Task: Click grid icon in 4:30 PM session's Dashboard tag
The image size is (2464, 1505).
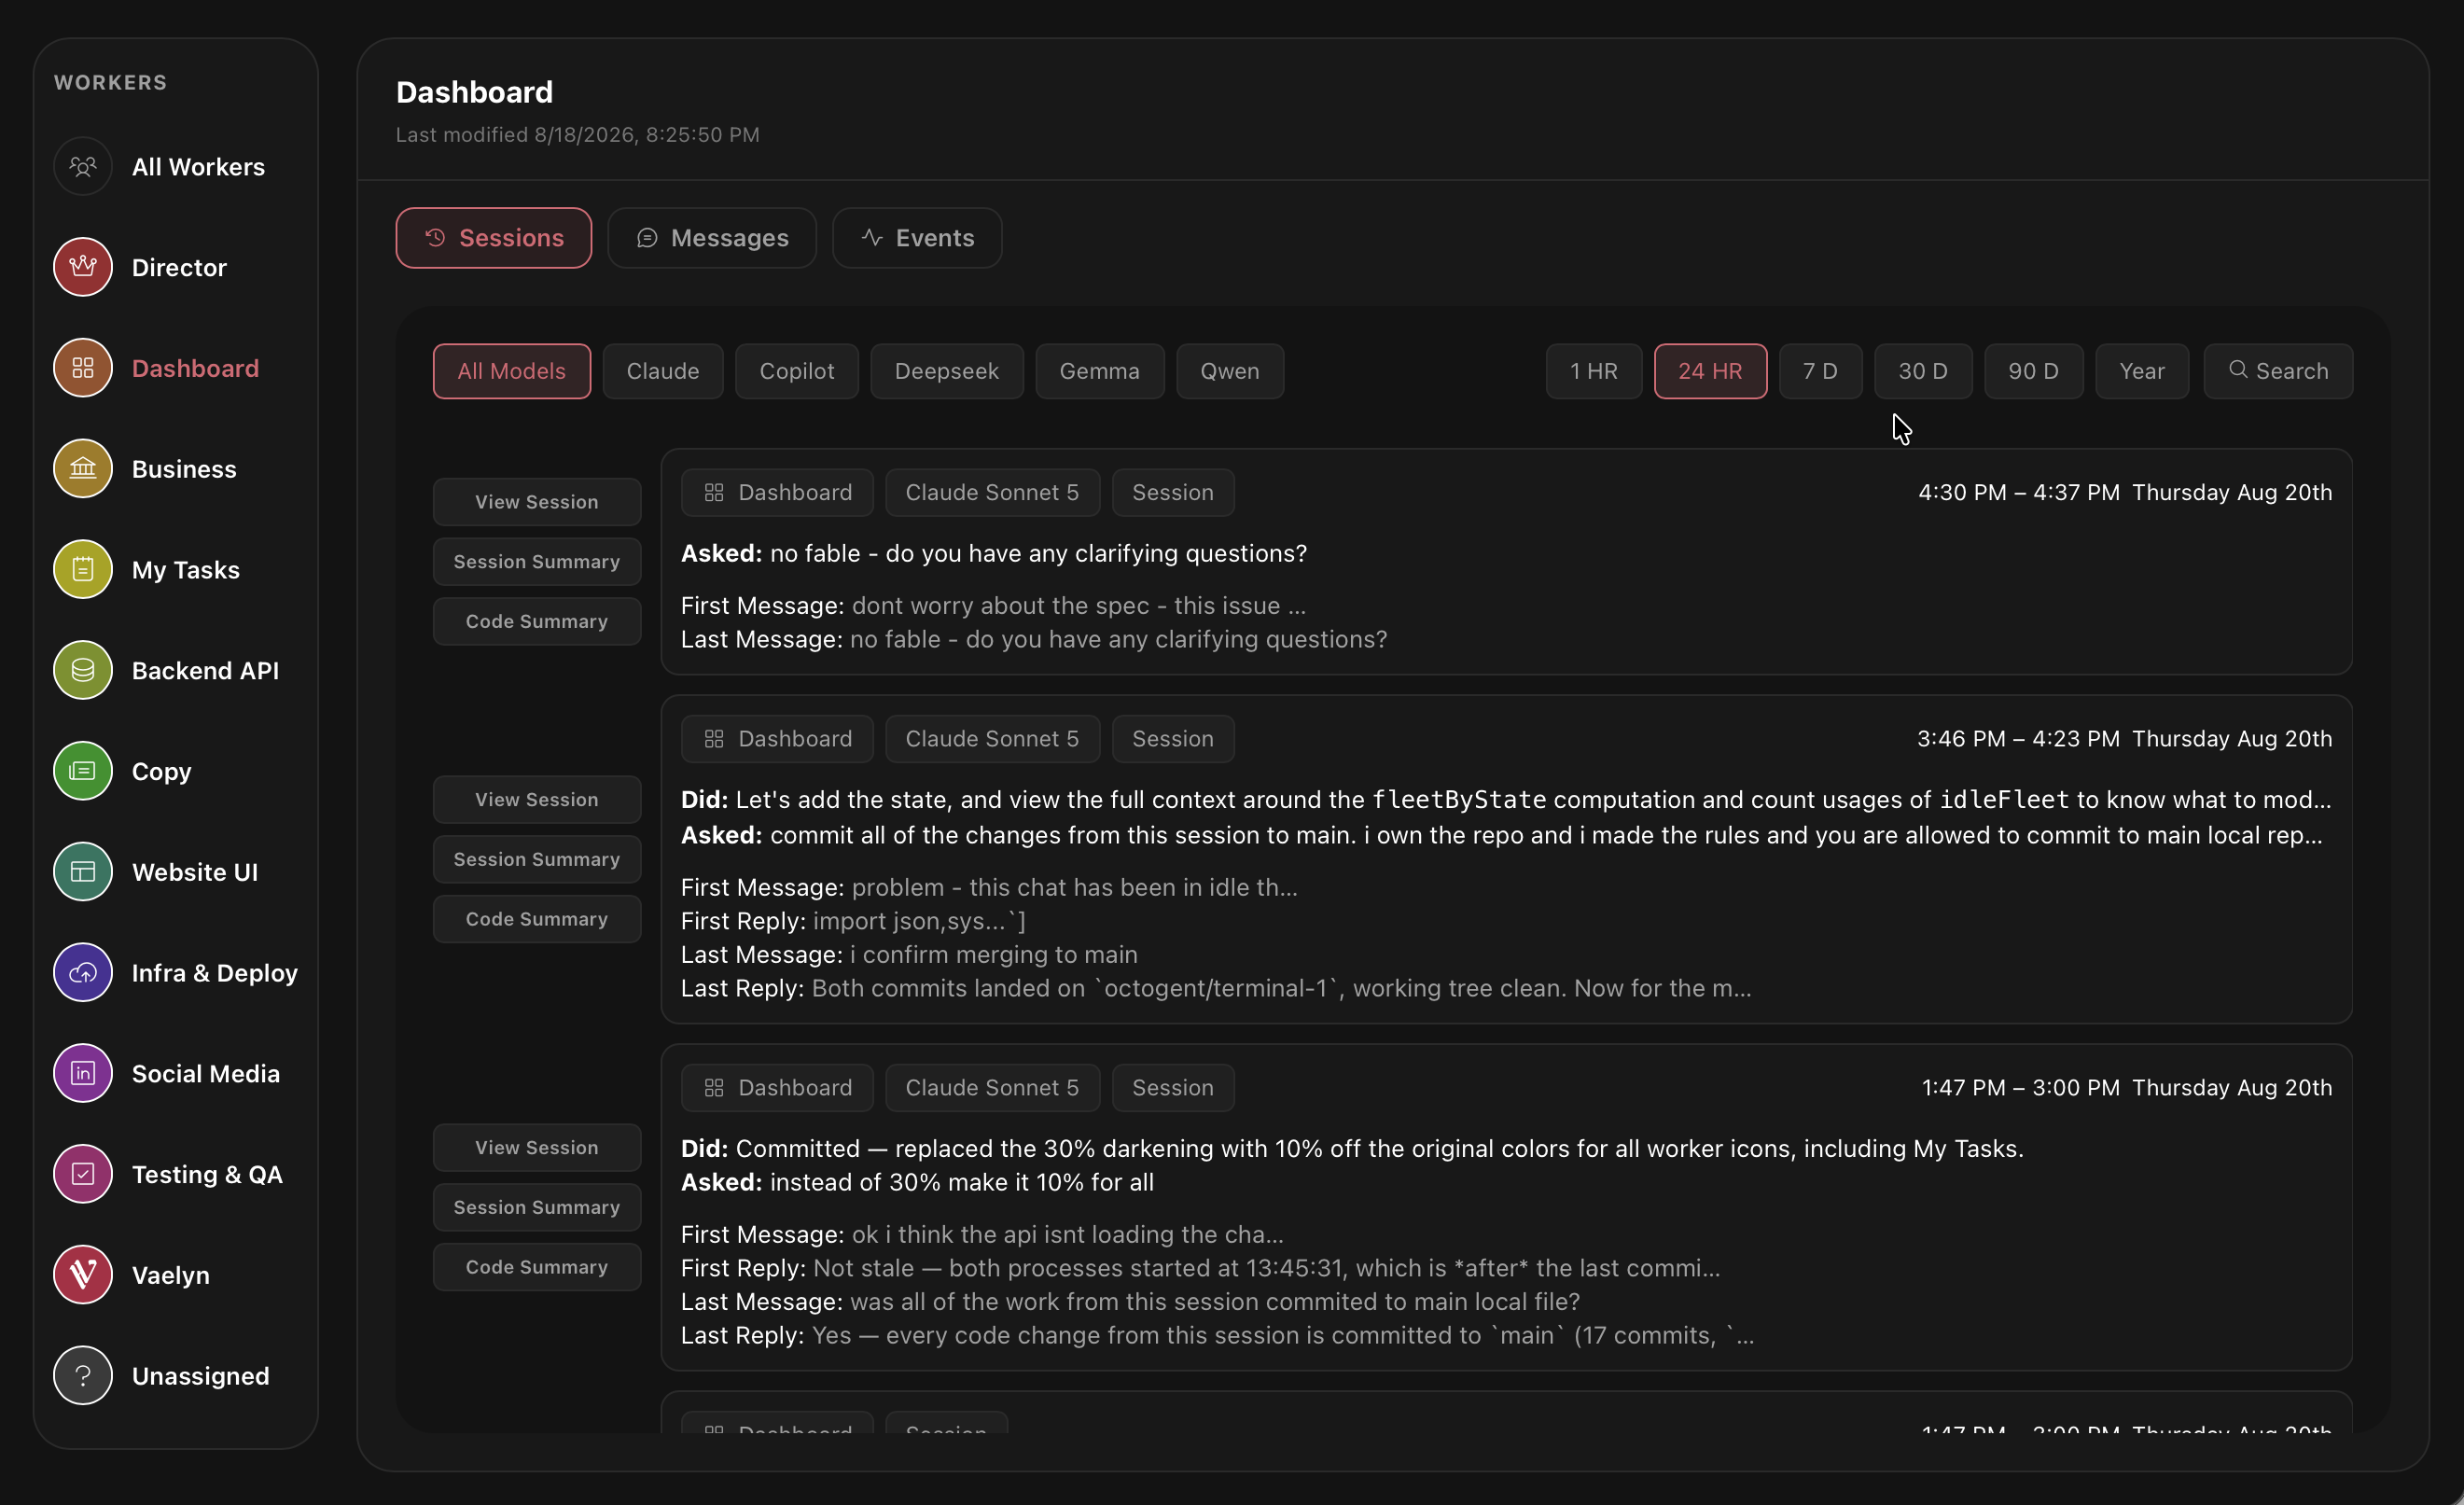Action: [714, 493]
